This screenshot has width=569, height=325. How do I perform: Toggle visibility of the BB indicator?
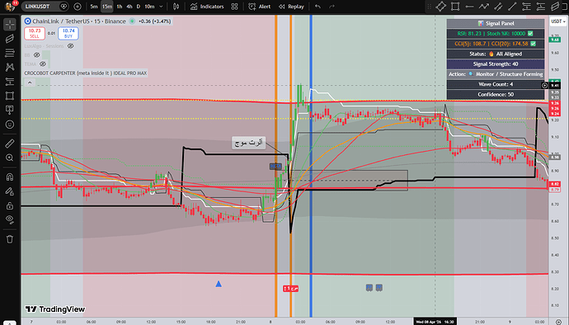(x=36, y=54)
